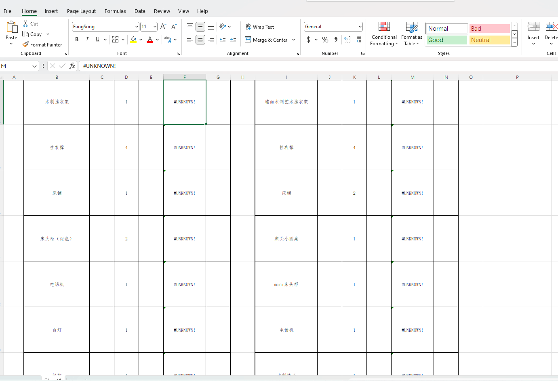Apply the Good cell style
The width and height of the screenshot is (558, 381).
coord(446,40)
